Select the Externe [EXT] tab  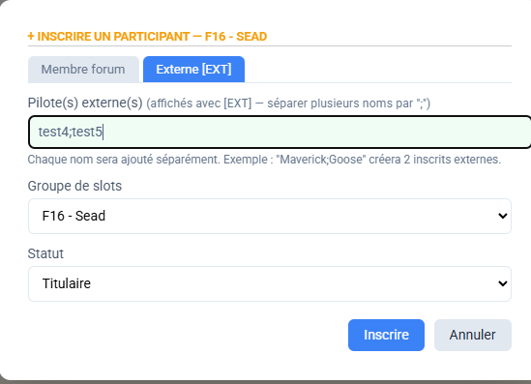(193, 70)
